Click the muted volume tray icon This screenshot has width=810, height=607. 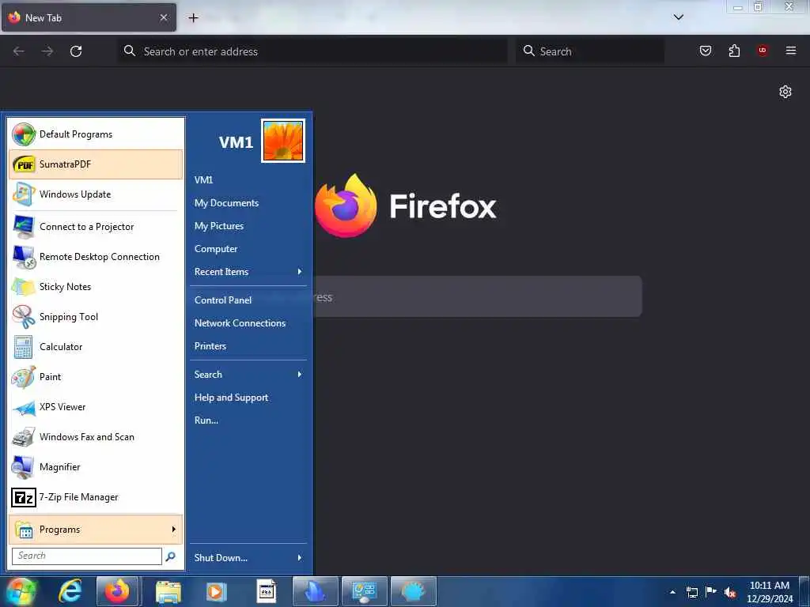[x=730, y=592]
